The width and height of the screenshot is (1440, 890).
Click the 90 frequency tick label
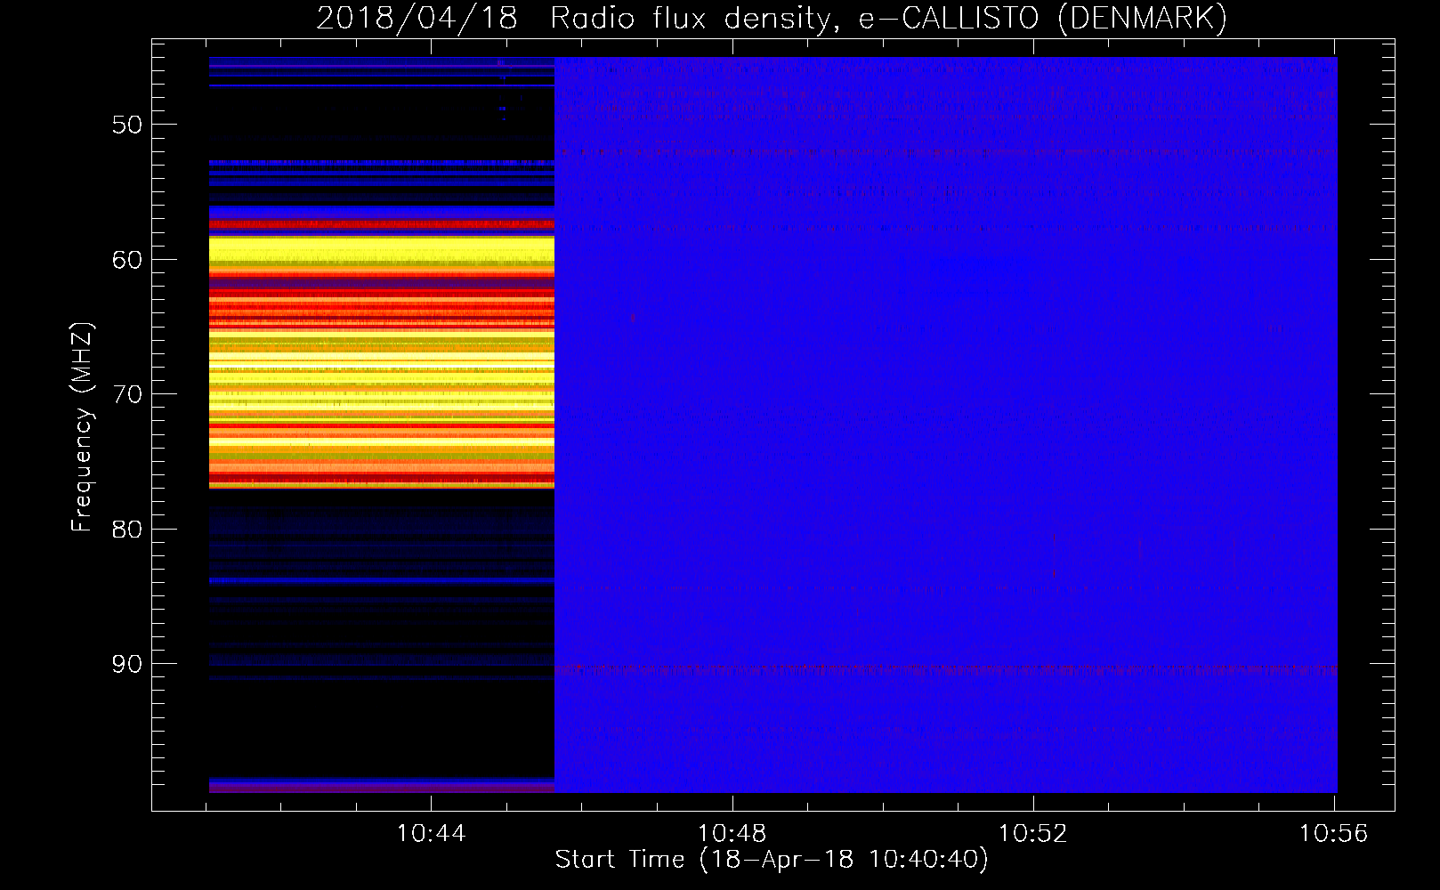(x=127, y=664)
